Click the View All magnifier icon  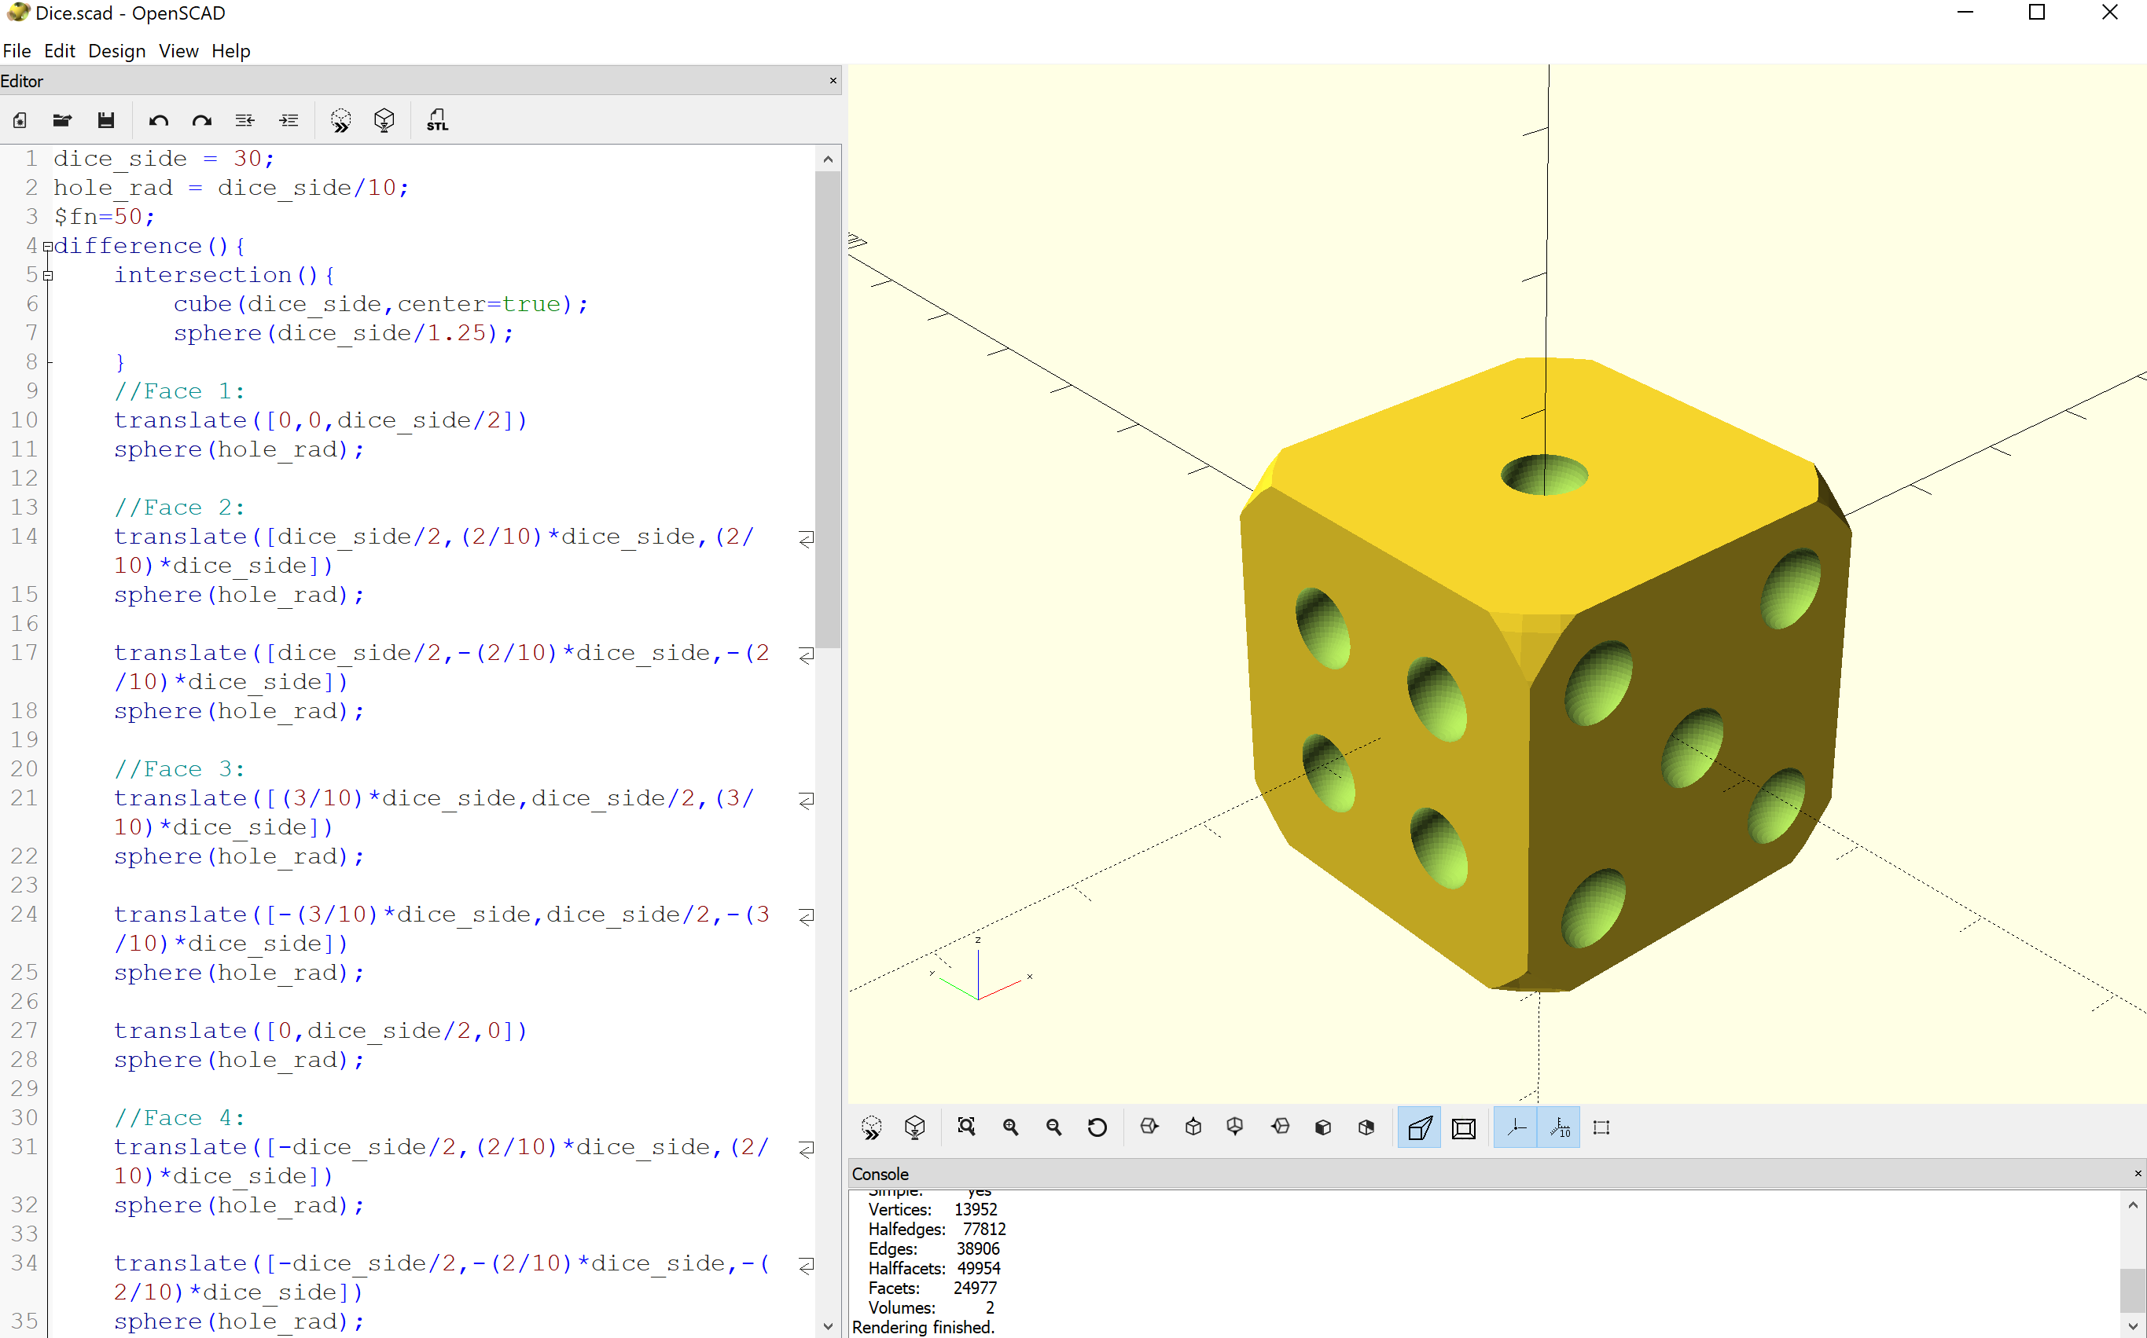[966, 1127]
